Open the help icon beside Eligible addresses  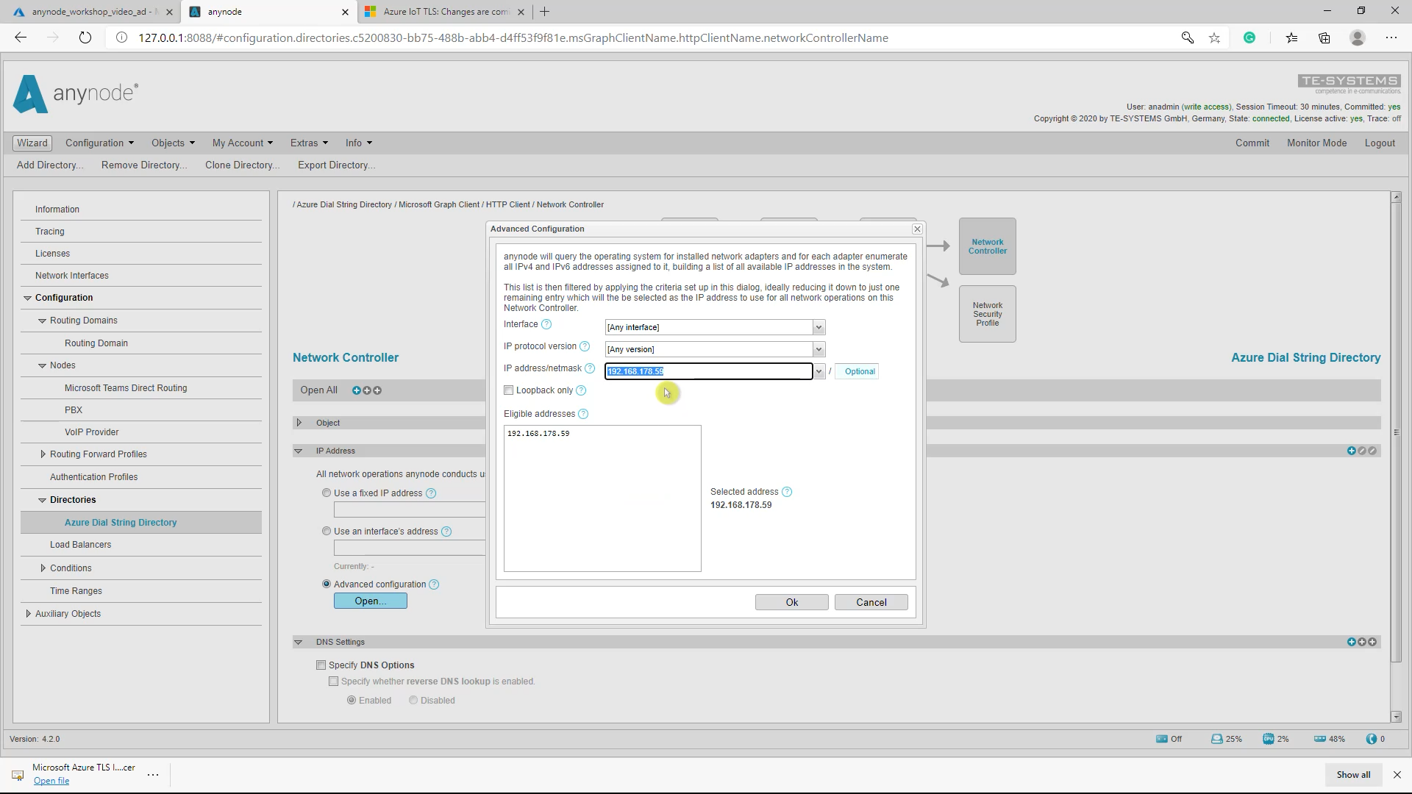pyautogui.click(x=583, y=414)
